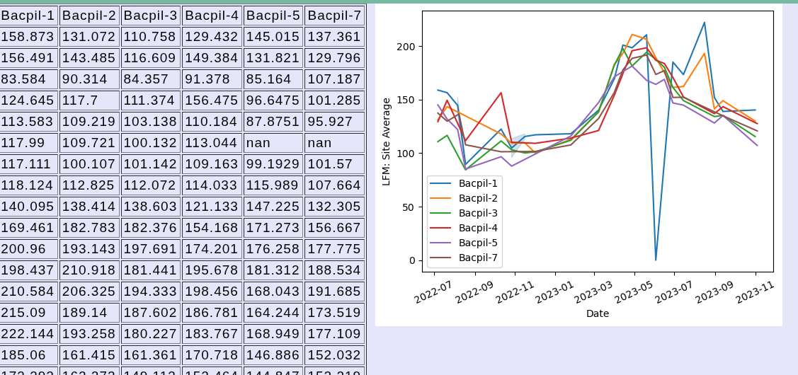798x375 pixels.
Task: Select the 99.1929 cell
Action: pos(273,164)
